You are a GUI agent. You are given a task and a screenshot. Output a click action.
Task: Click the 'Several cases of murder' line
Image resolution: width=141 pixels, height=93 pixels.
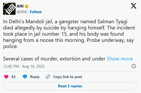(54, 59)
